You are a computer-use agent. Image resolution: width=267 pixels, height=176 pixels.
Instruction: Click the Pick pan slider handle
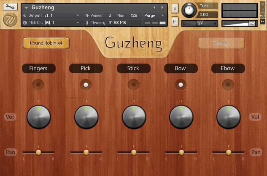(x=86, y=152)
